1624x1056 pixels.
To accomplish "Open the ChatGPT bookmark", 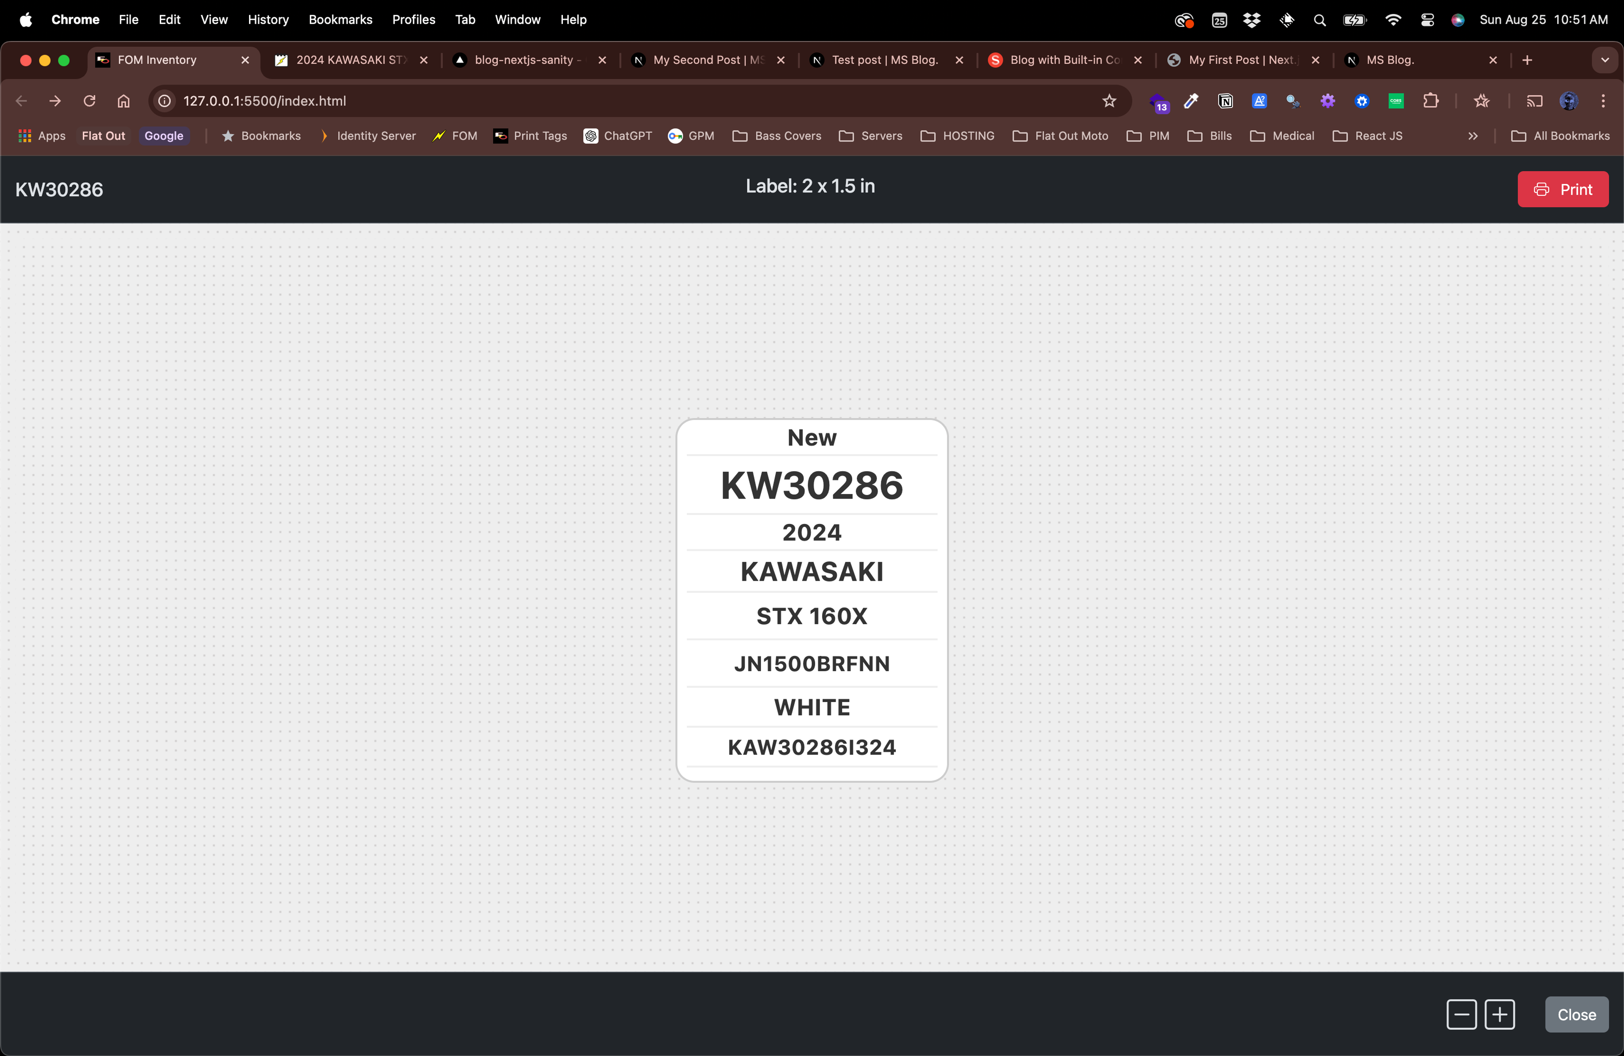I will click(617, 136).
